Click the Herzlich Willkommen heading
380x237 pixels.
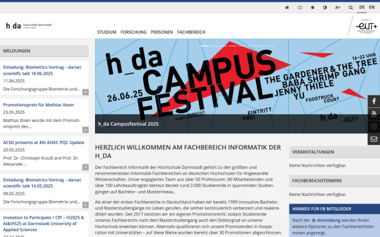[x=188, y=152]
